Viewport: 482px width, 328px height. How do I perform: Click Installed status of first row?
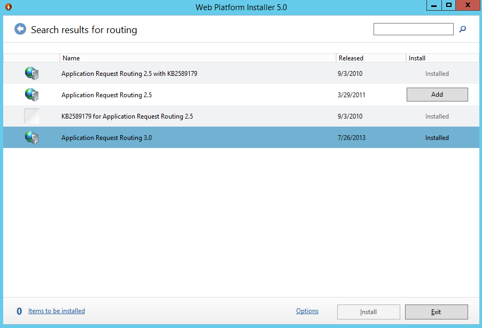point(437,74)
